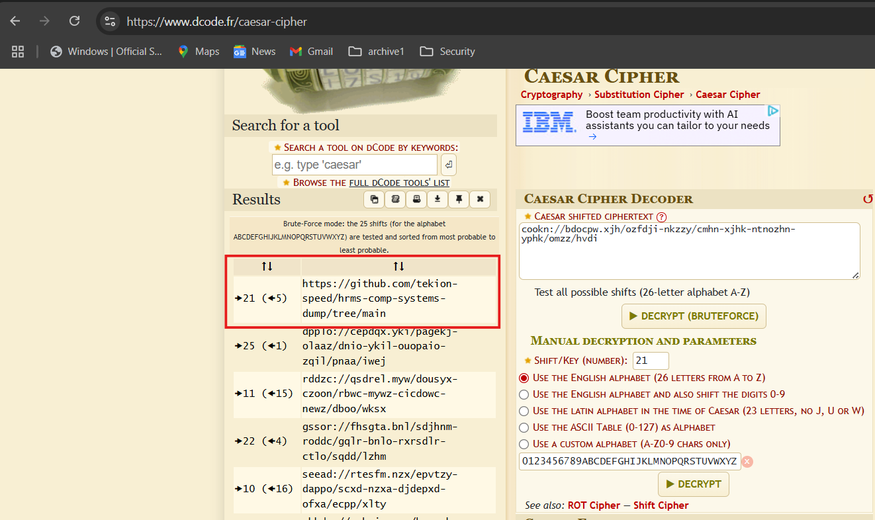Viewport: 875px width, 520px height.
Task: Sort results by the shift column arrows
Action: click(x=267, y=266)
